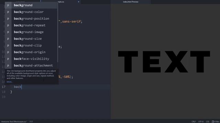The height and width of the screenshot is (123, 220).
Task: Open CRLF line endings menu in status bar
Action: coord(194,122)
